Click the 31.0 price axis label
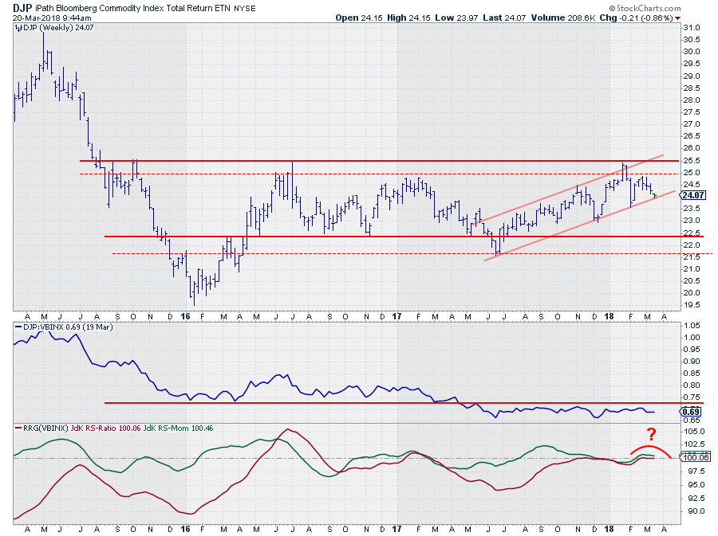Viewport: 718px width, 536px height. click(692, 28)
